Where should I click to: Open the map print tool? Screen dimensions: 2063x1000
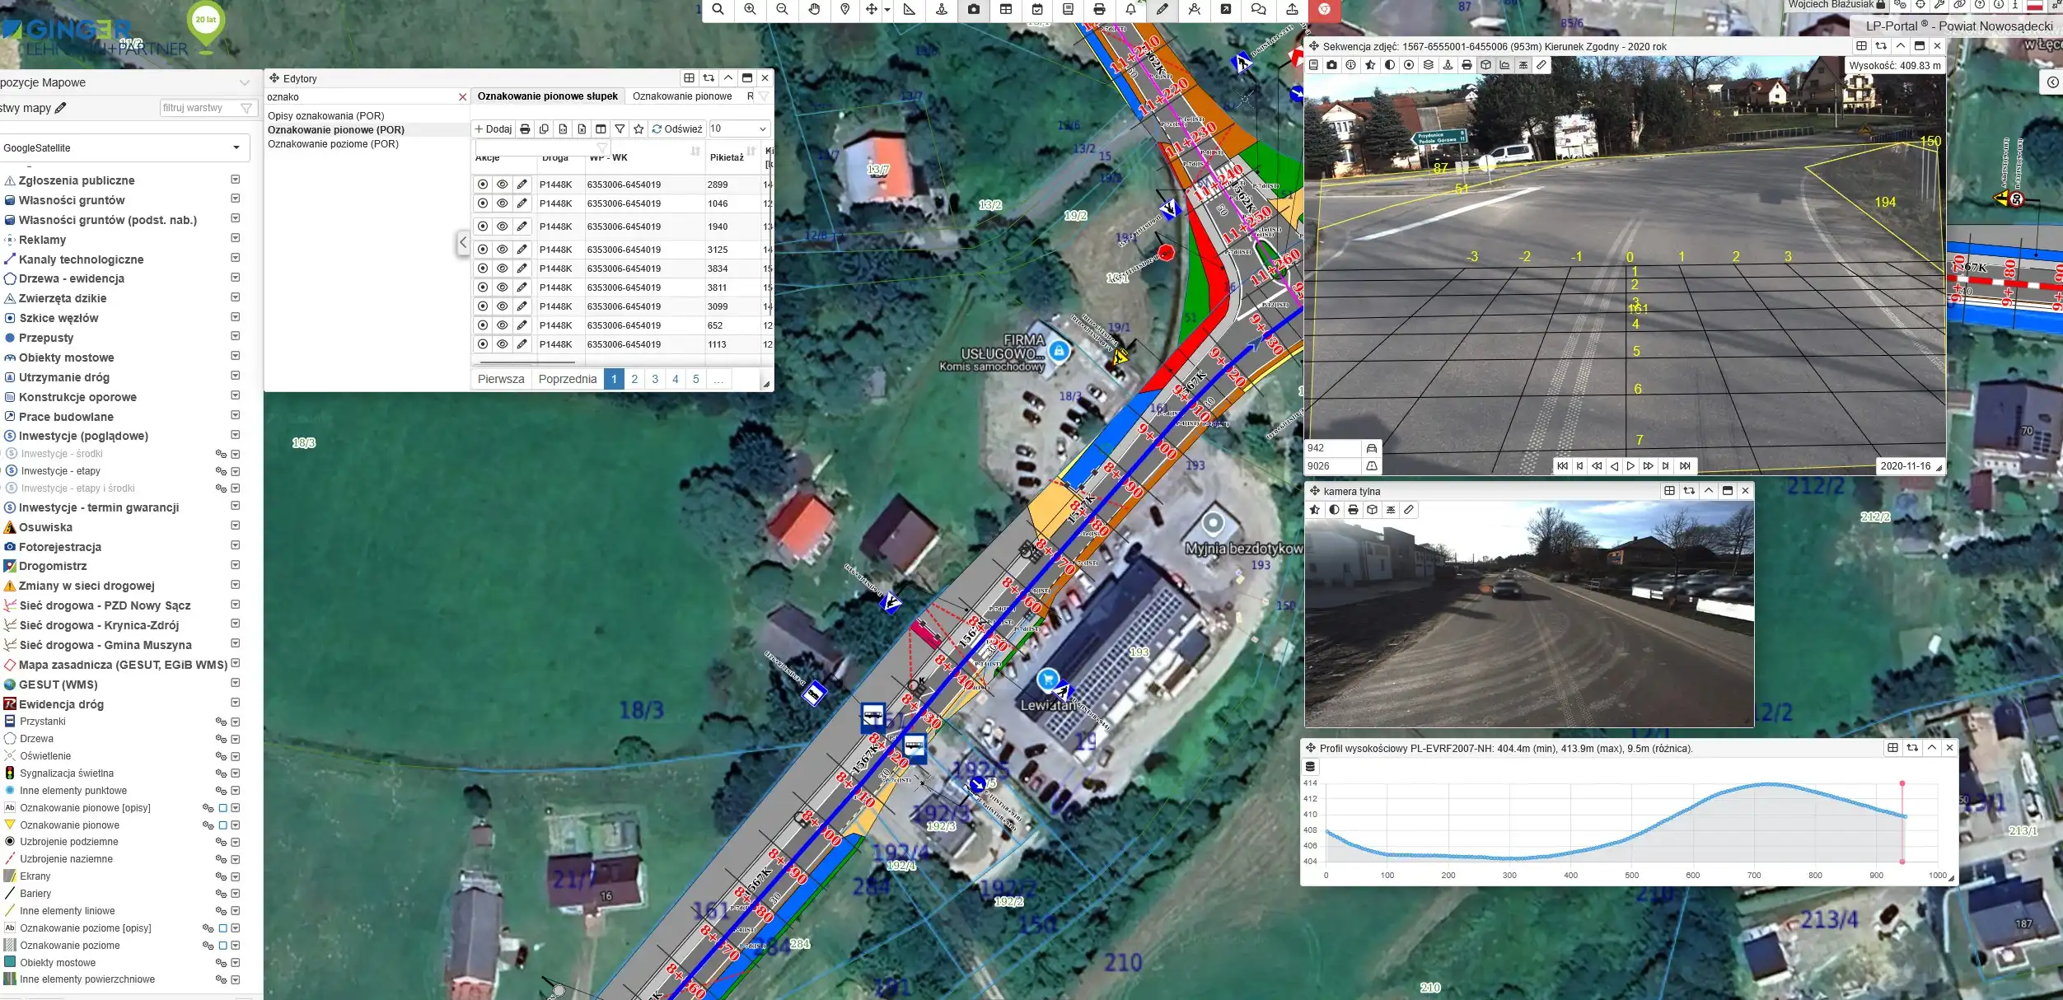(x=1099, y=9)
